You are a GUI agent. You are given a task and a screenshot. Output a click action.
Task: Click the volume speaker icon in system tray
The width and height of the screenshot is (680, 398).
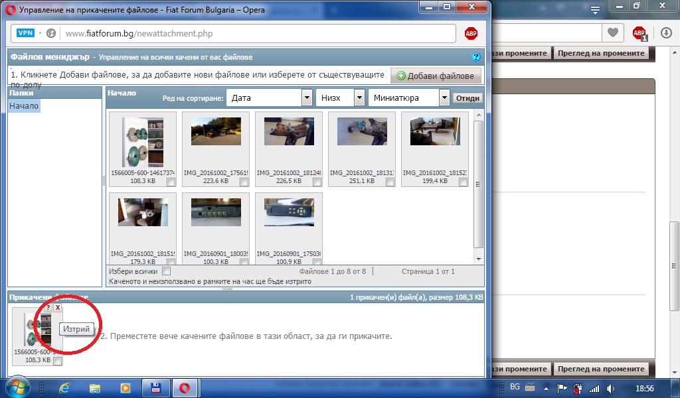tap(610, 388)
